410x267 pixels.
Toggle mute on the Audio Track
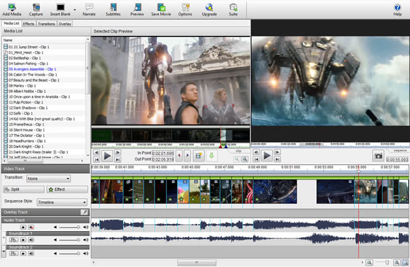coord(31,227)
